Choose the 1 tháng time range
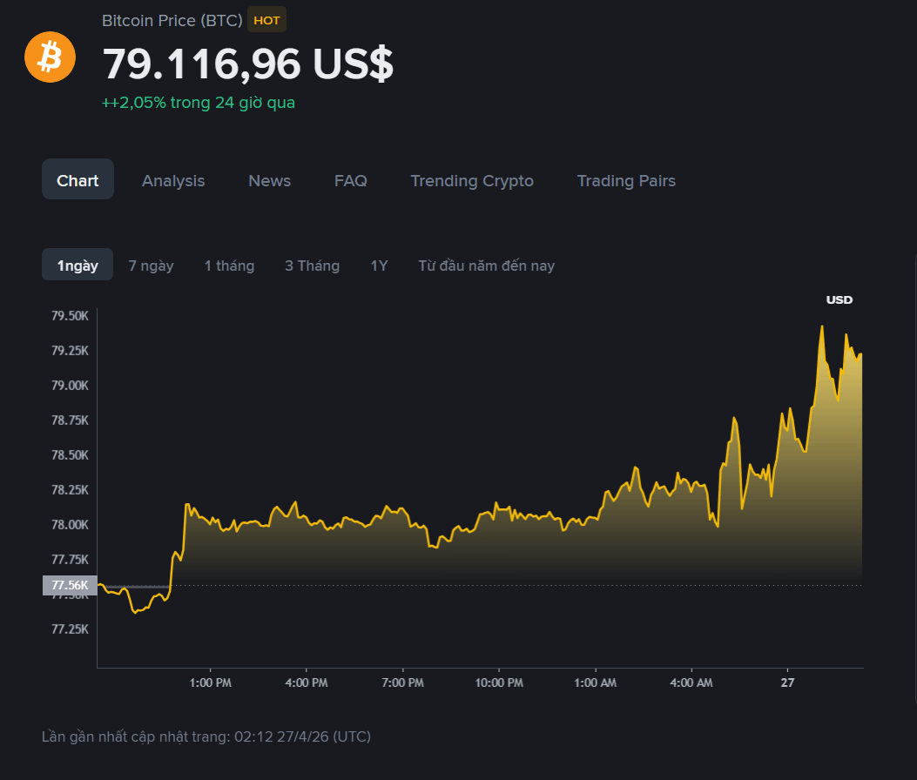 (x=229, y=266)
